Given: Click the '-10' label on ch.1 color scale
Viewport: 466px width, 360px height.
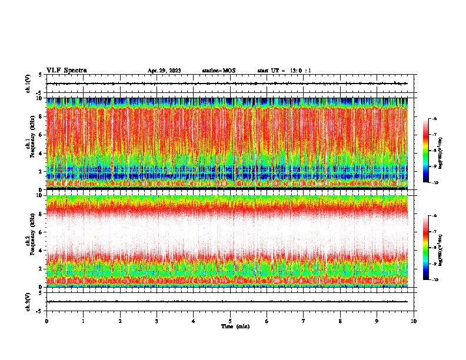Looking at the screenshot, I should [x=435, y=183].
